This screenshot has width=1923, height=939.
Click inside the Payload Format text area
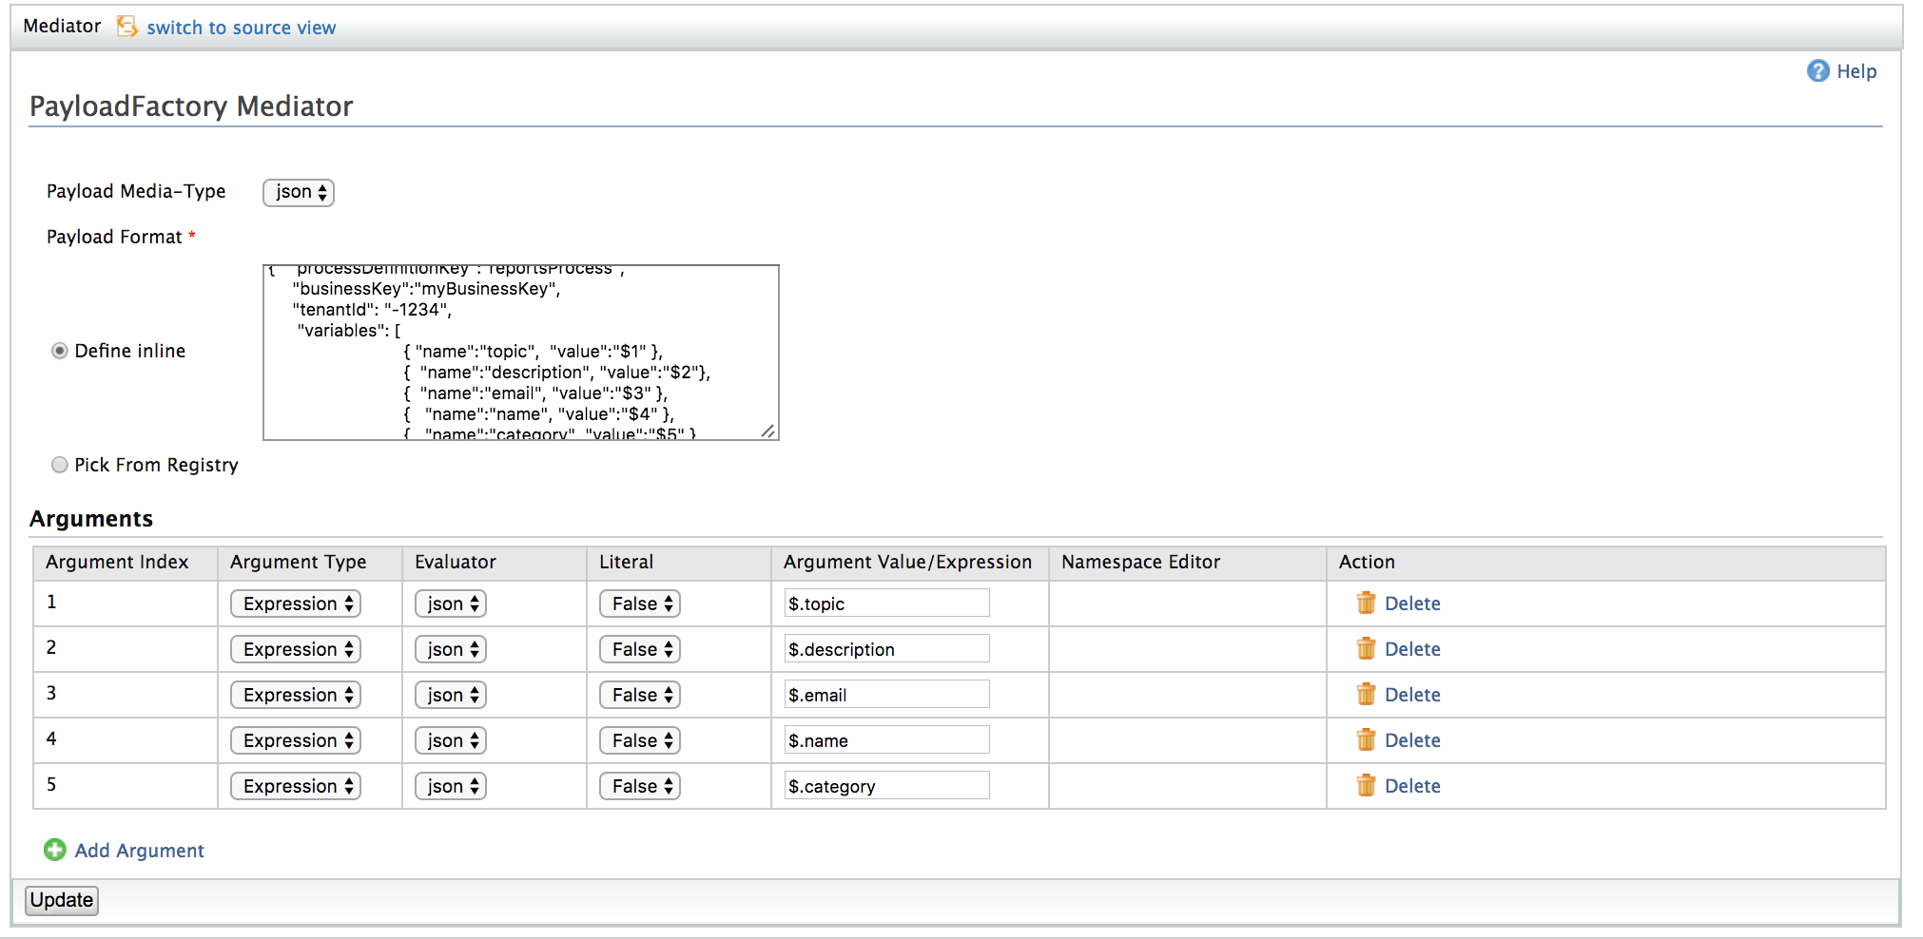pyautogui.click(x=520, y=352)
